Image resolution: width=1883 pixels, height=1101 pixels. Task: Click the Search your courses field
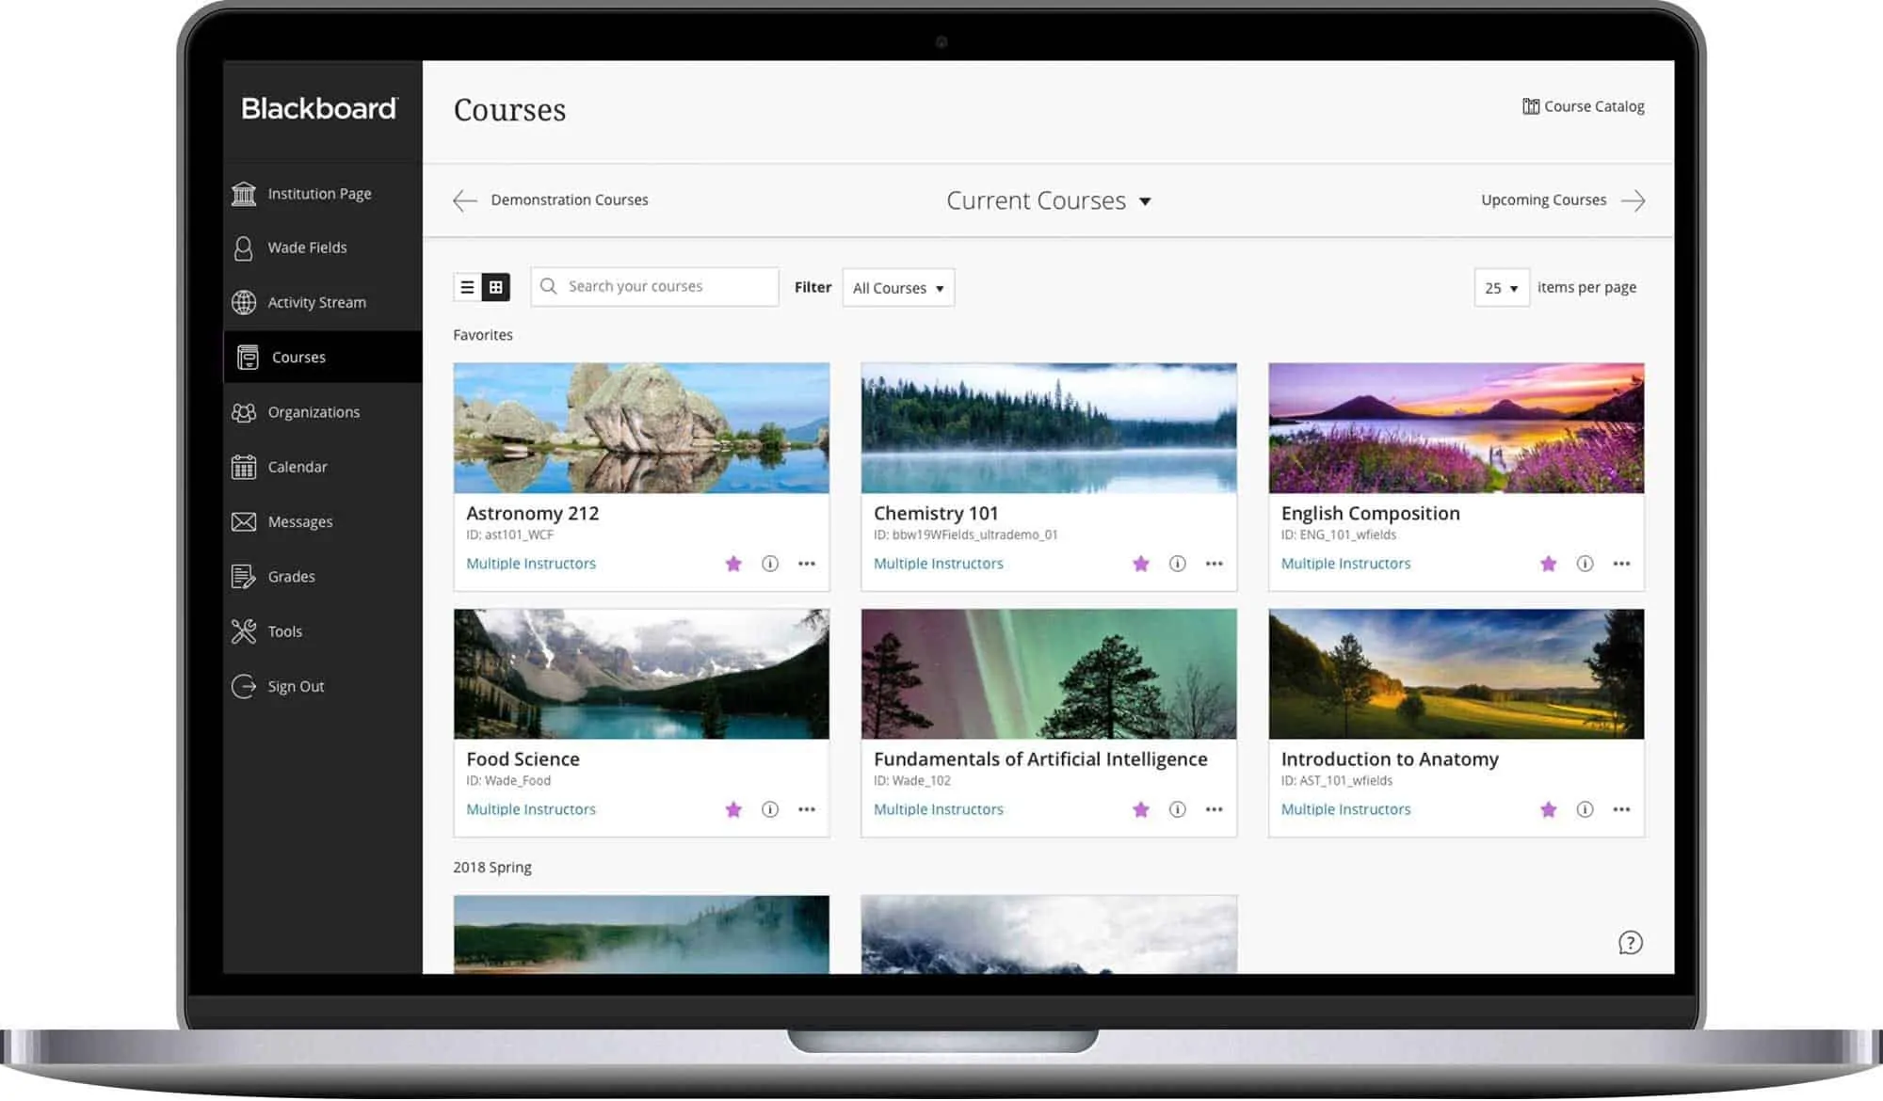click(x=653, y=286)
